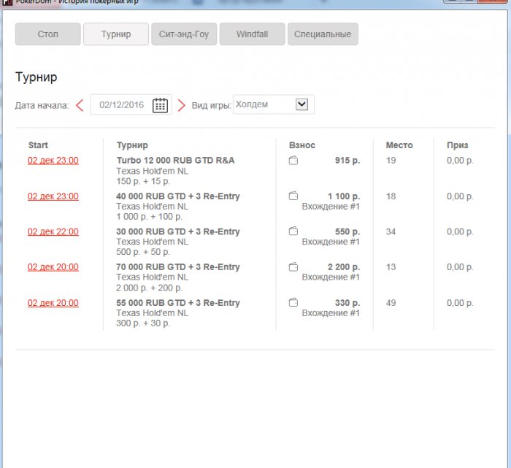Open start link for 40 000 RUB tournament
Viewport: 511px width, 468px height.
(x=53, y=196)
